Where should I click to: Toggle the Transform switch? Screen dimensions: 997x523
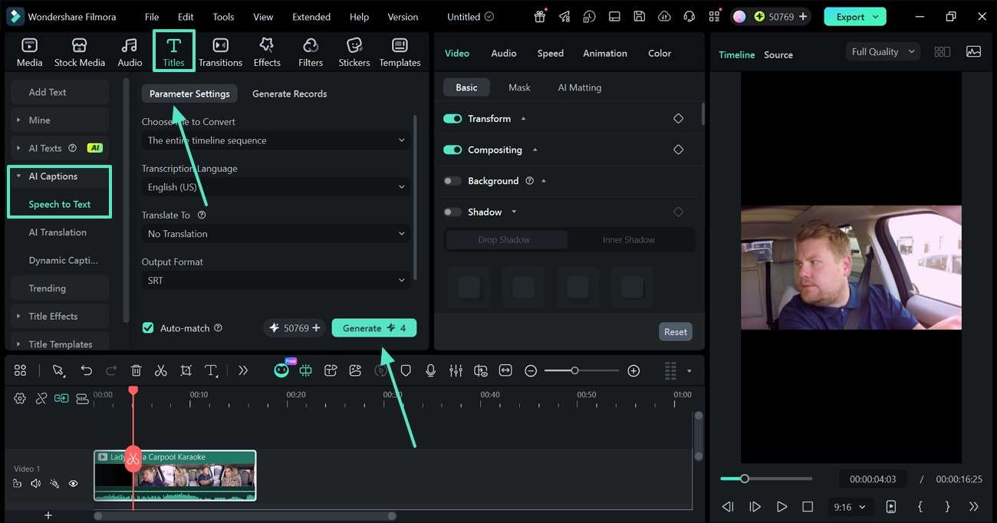452,119
